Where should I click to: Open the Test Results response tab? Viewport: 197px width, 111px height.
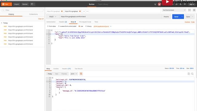(79, 69)
